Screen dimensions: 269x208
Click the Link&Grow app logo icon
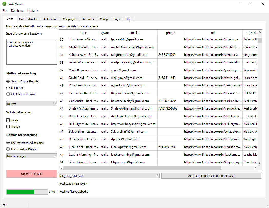coord(4,4)
